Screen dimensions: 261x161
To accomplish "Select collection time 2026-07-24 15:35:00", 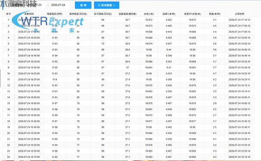I will tap(29, 133).
